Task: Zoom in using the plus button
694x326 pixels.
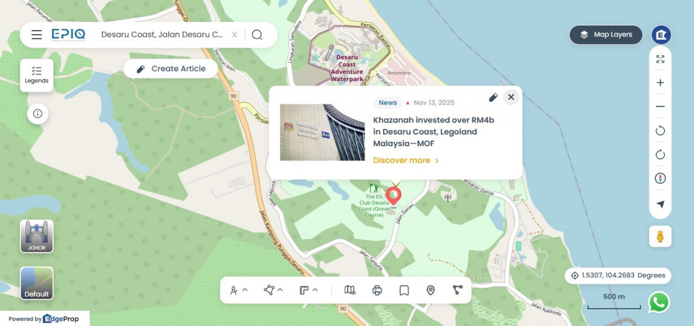Action: [x=660, y=83]
